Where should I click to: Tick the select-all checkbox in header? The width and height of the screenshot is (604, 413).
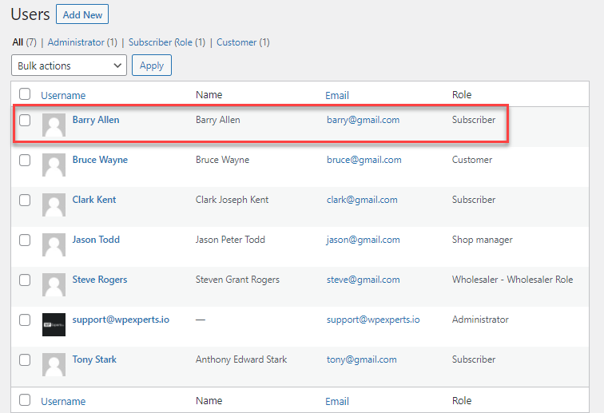[25, 93]
